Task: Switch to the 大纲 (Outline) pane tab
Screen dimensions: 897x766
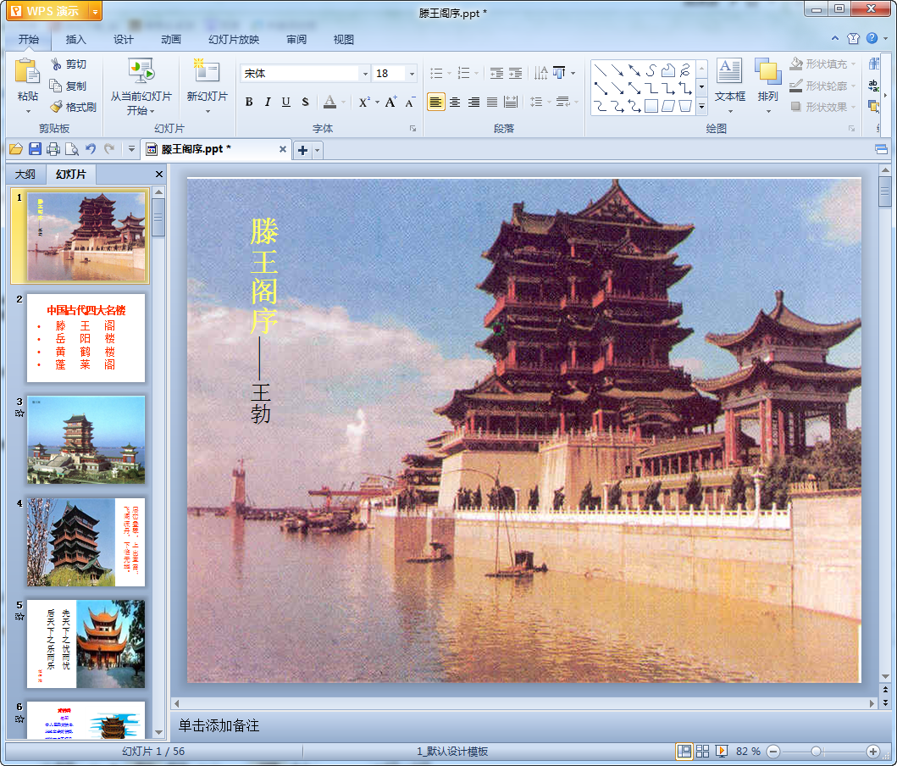Action: 25,175
